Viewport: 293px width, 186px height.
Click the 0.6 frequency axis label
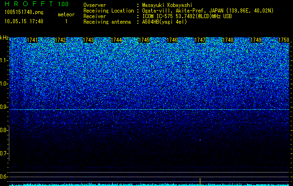[x=4, y=177]
